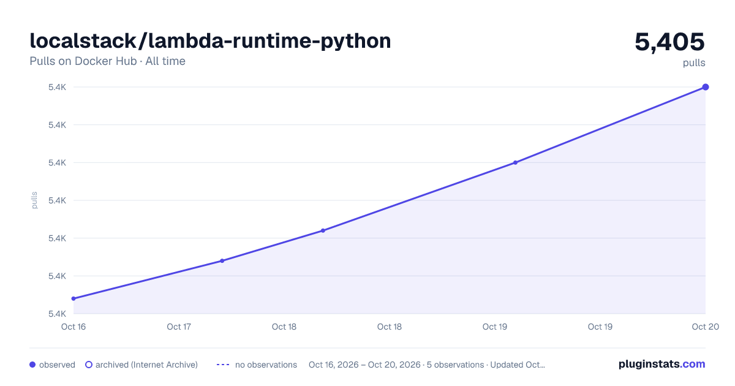Click the Oct 16 x-axis label
This screenshot has width=735, height=386.
click(73, 327)
